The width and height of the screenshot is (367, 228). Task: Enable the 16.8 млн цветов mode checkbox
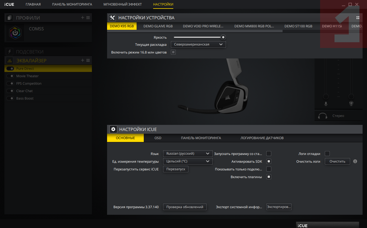[x=173, y=52]
